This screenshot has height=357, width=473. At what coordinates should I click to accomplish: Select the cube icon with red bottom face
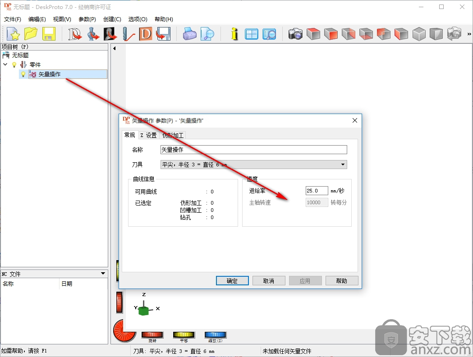point(366,34)
